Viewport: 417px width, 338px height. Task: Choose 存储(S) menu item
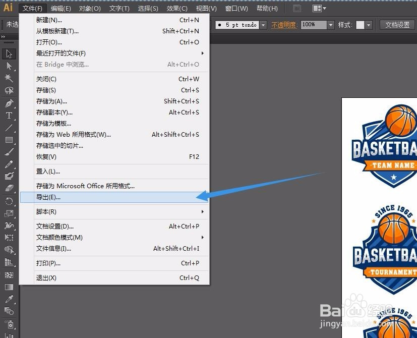pos(114,90)
